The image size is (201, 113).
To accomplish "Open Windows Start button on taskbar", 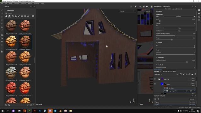I will 3,111.
